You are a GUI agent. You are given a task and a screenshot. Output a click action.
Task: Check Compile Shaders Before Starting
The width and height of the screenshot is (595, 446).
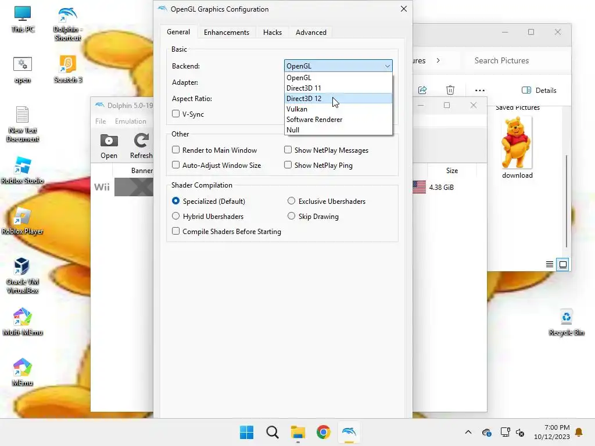coord(175,231)
